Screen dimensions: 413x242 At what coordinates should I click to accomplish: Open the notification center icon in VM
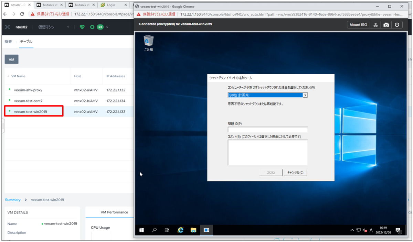click(398, 230)
